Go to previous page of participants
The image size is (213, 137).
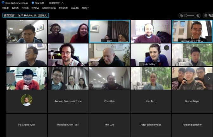point(10,78)
